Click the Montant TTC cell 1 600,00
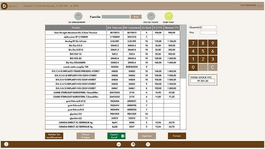This screenshot has height=149, width=265. 172,63
